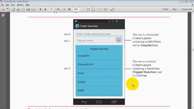Screen dimensions: 194x109
Task: Open the Comment pane
Action: 186,9
